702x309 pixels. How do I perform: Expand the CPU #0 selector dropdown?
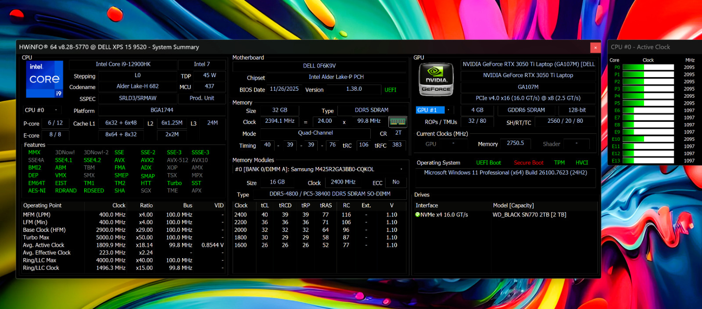56,110
